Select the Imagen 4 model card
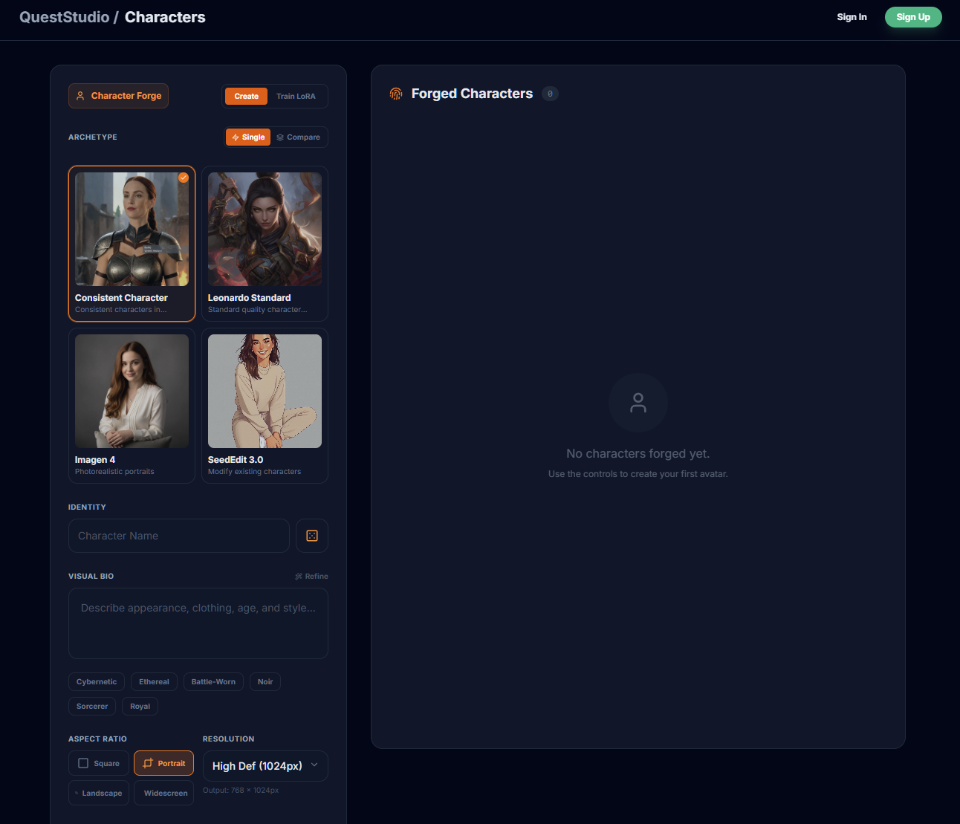Screen dimensions: 960x824 132,406
